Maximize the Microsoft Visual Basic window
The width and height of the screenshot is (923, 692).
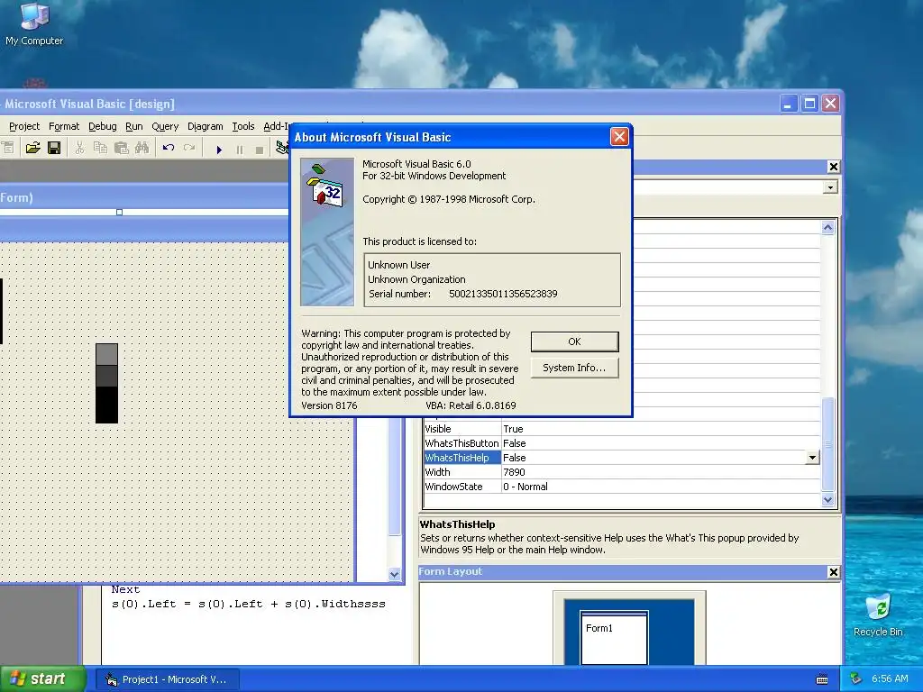click(x=809, y=104)
